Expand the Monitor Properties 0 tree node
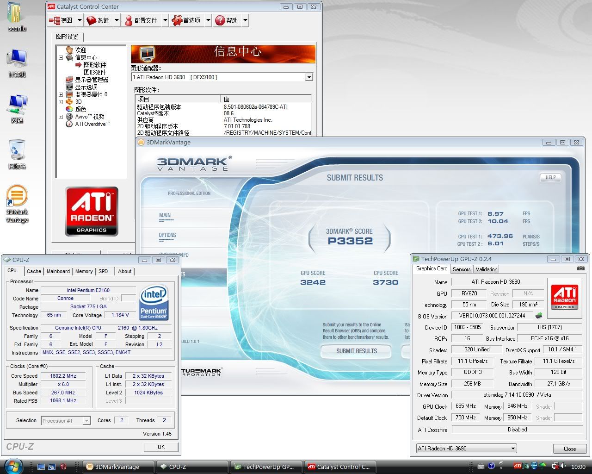 pos(61,94)
